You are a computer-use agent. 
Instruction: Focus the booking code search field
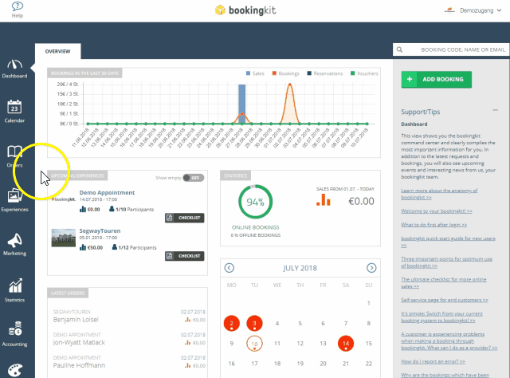[452, 49]
